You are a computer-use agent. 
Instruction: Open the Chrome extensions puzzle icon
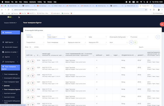[154, 10]
